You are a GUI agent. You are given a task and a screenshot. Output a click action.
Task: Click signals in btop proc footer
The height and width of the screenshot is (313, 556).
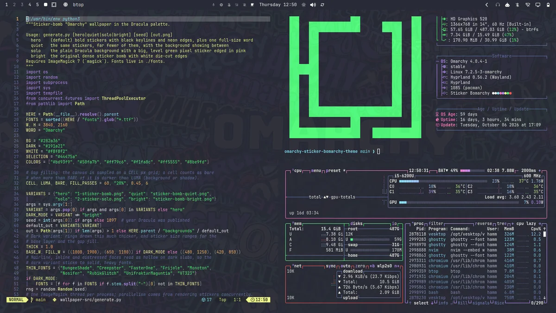(x=481, y=303)
